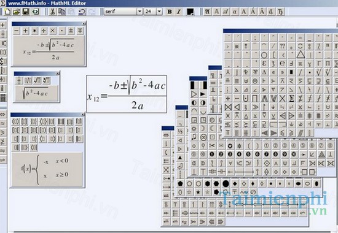Screen dimensions: 338x233
Task: Cut with the scissors icon
Action: click(52, 12)
